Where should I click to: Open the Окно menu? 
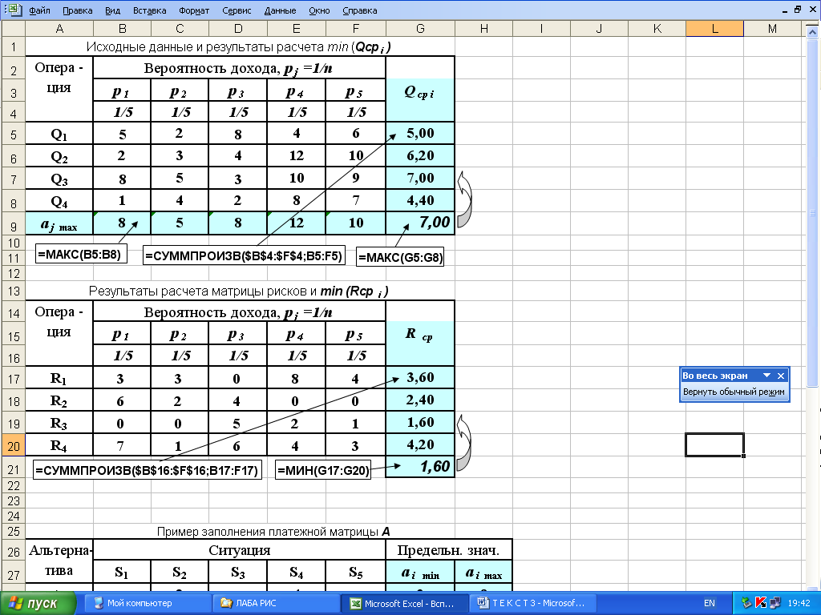click(x=319, y=10)
